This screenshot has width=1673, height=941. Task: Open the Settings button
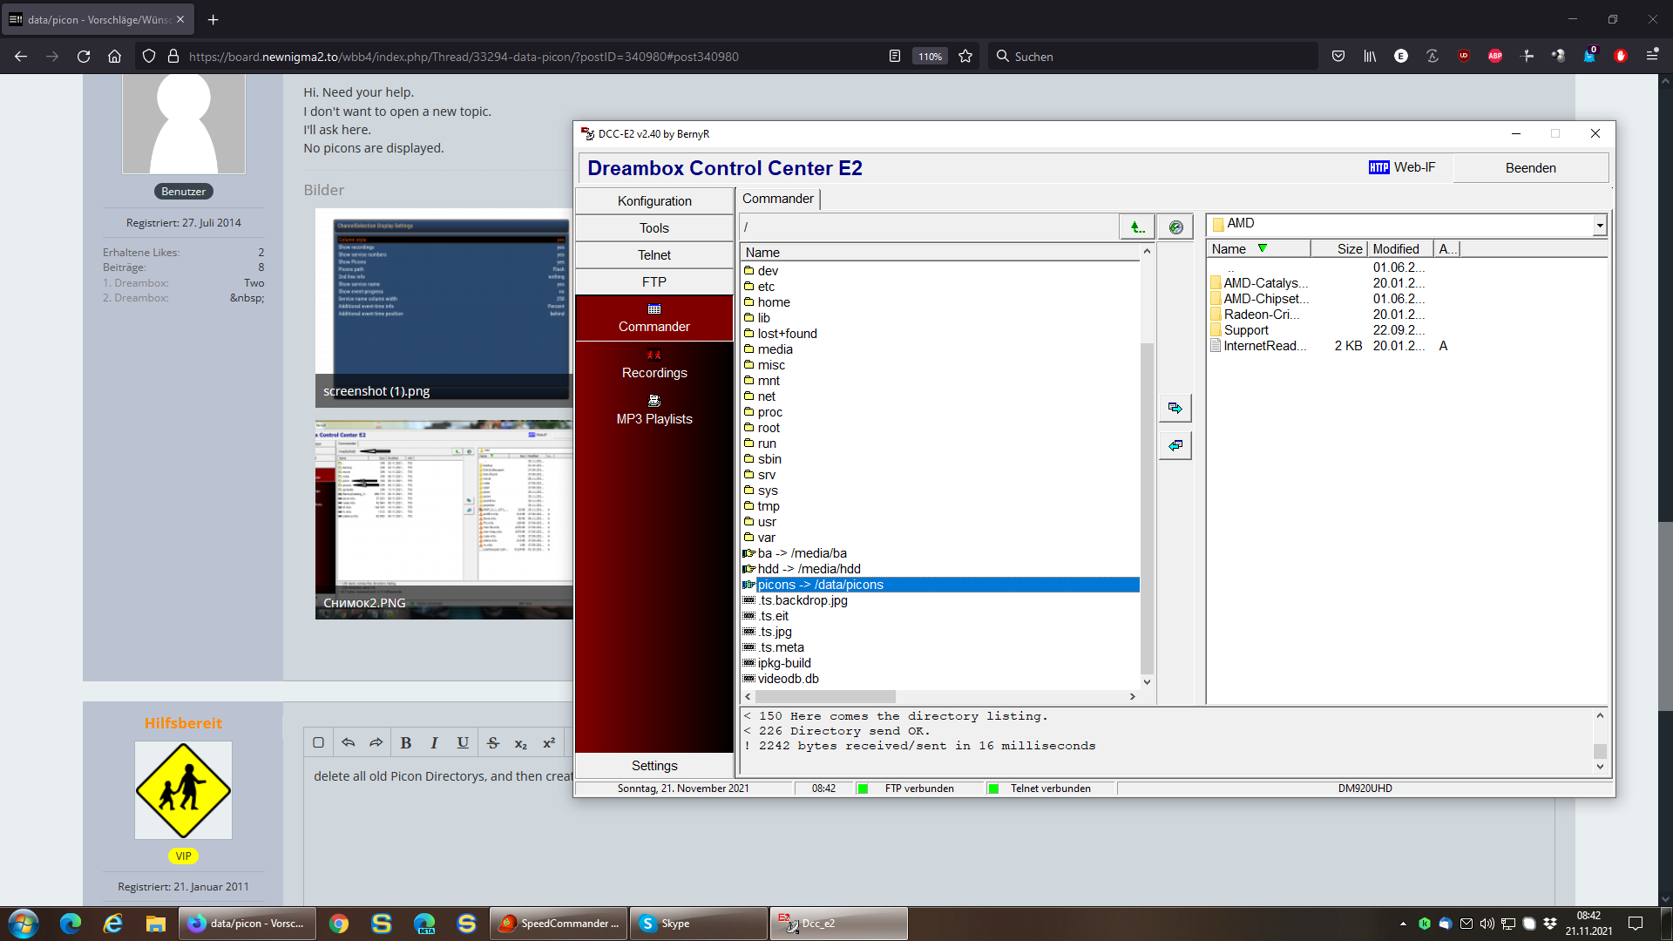click(654, 766)
